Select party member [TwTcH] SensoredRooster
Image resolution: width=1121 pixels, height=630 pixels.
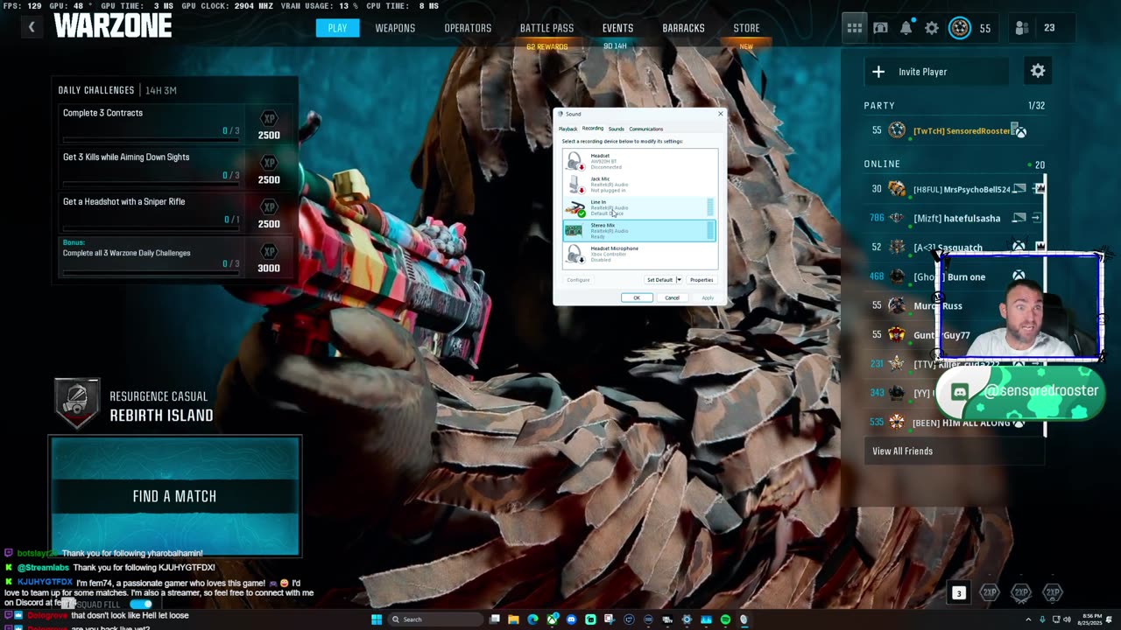pyautogui.click(x=954, y=130)
